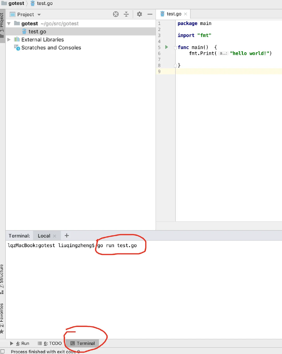Fold the main function at line 5
This screenshot has width=282, height=354.
click(x=175, y=47)
